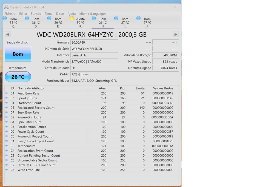This screenshot has height=187, width=274.
Task: Click status dot of Write Error Rate
Action: (x=7, y=170)
